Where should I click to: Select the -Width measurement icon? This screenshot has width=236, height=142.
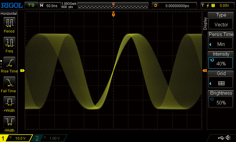pyautogui.click(x=9, y=122)
